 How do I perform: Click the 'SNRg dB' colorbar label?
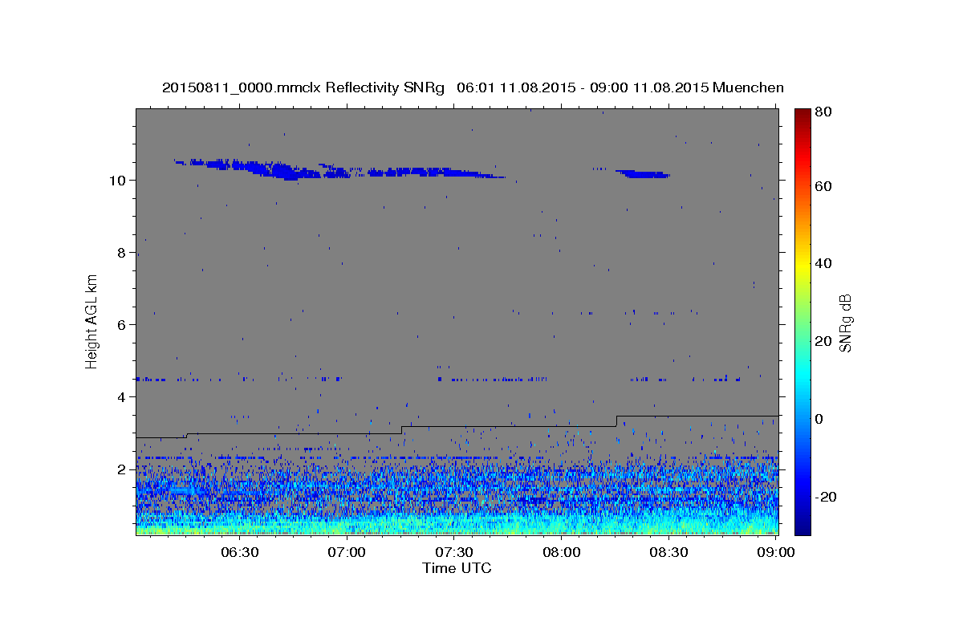(x=846, y=323)
